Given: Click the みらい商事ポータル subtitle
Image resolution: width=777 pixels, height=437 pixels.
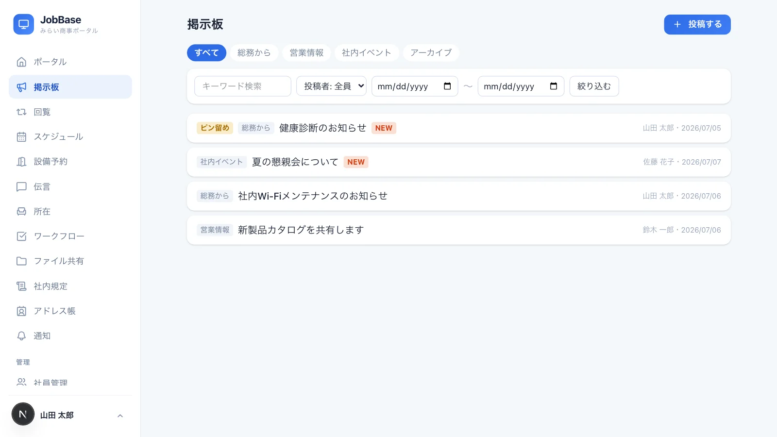Looking at the screenshot, I should [69, 31].
